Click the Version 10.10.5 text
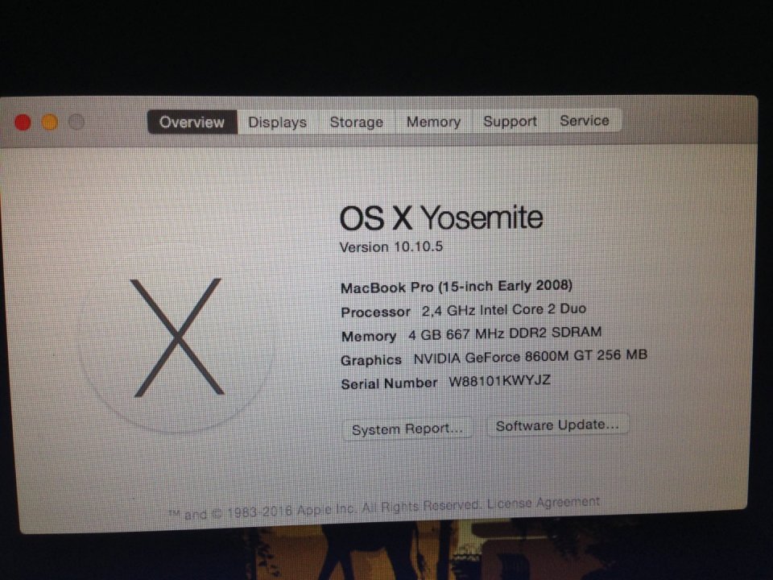The image size is (773, 580). (x=391, y=246)
